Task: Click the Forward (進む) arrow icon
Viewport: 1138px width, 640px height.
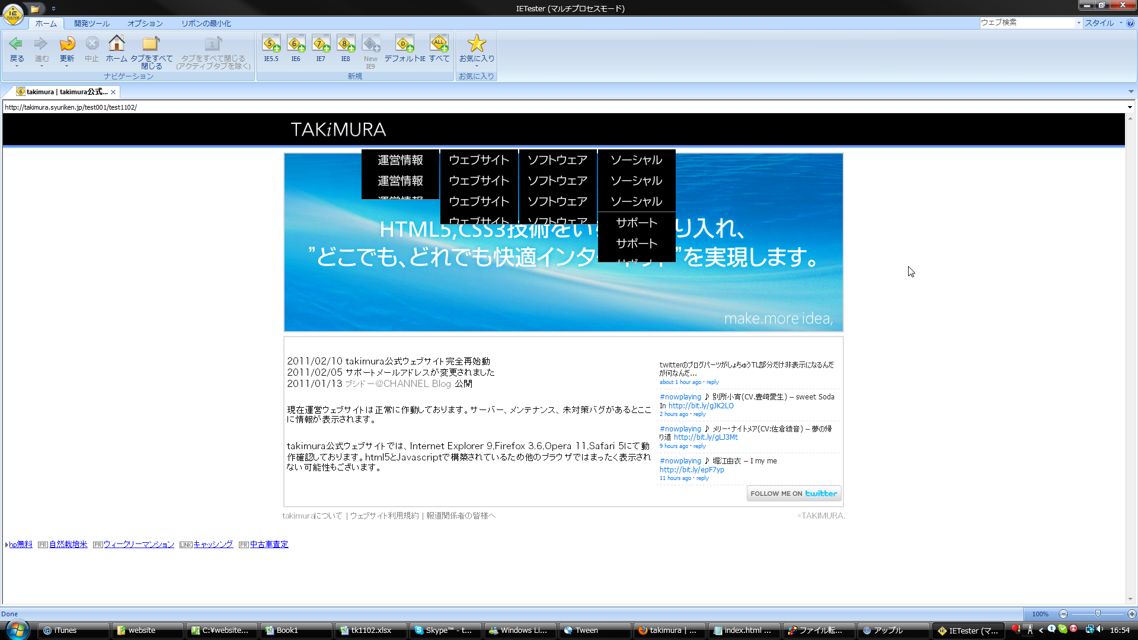Action: 41,43
